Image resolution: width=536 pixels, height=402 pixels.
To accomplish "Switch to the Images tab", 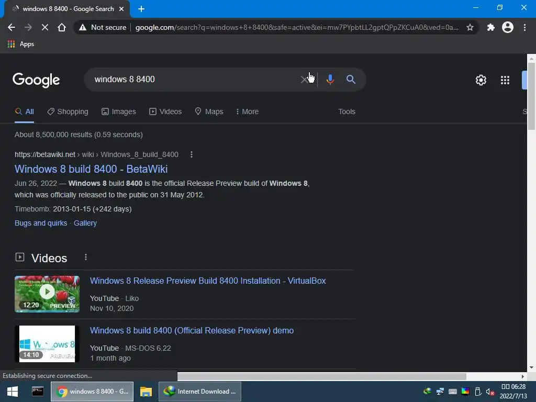I will [119, 112].
